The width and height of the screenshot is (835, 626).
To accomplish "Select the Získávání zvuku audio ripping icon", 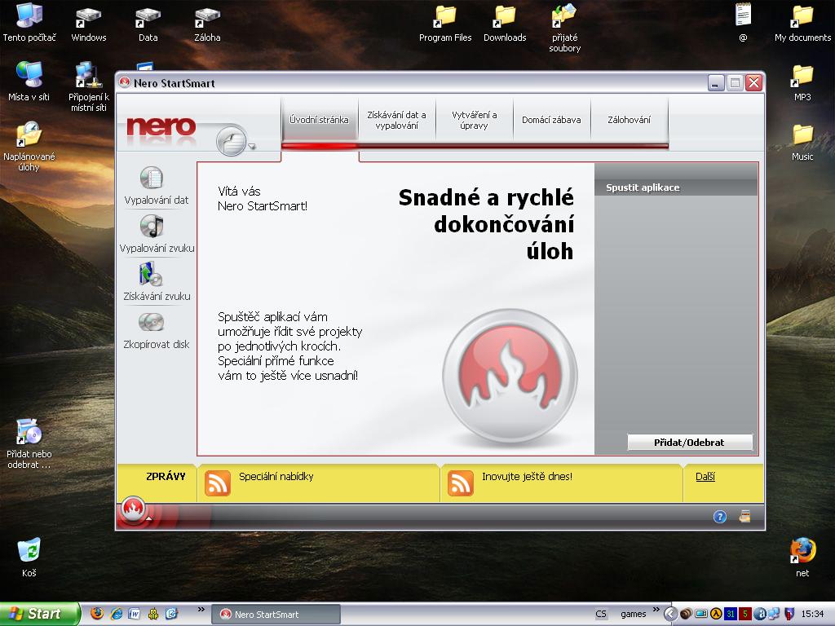I will [151, 274].
